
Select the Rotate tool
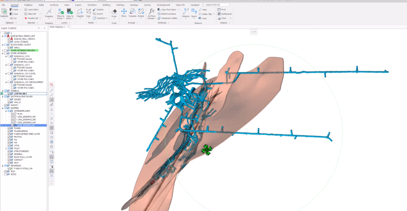point(141,13)
